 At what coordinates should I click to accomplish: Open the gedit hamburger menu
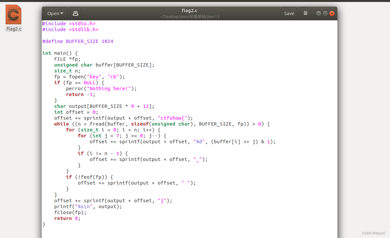click(x=305, y=13)
